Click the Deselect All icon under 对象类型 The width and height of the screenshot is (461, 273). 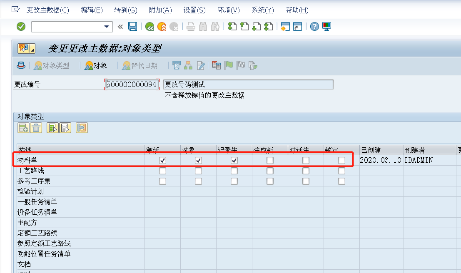click(65, 128)
